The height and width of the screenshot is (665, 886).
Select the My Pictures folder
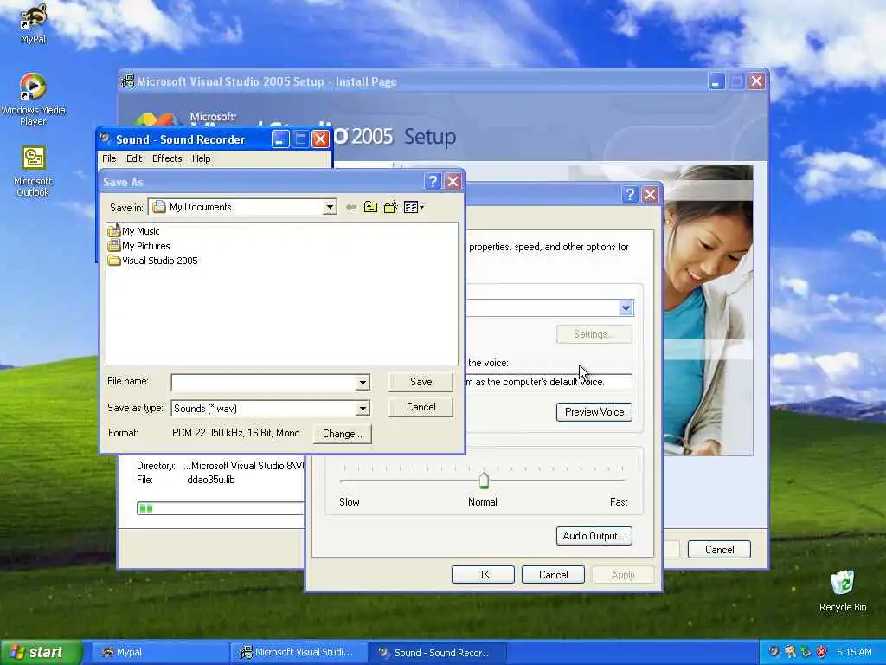tap(139, 246)
